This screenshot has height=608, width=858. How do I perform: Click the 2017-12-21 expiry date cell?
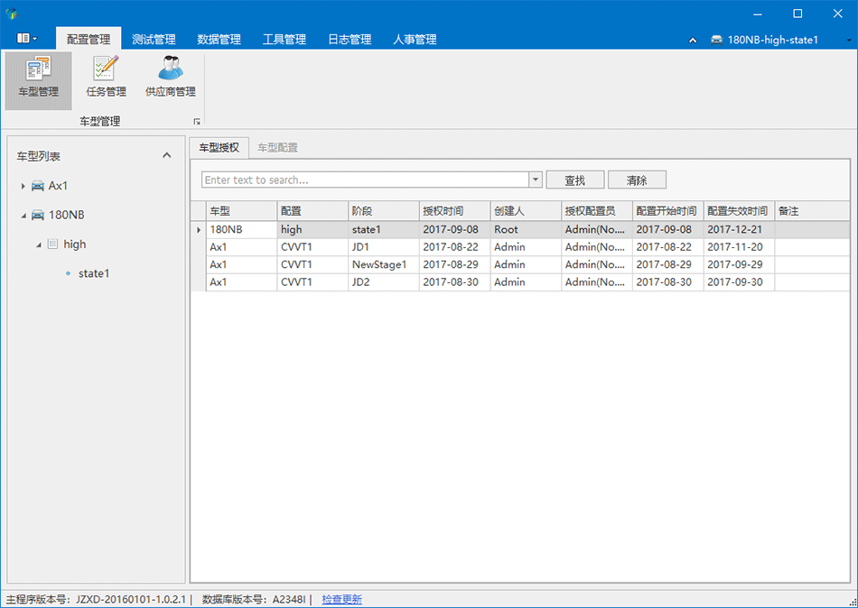[x=740, y=230]
